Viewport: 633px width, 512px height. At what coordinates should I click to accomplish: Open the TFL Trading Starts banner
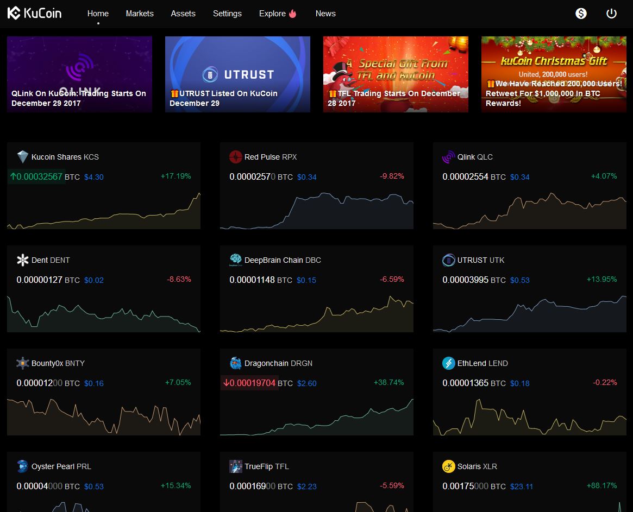click(x=396, y=74)
